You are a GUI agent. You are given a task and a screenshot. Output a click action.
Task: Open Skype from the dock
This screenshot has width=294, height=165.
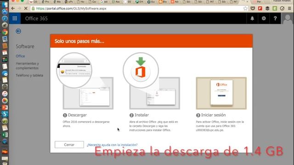pos(5,114)
